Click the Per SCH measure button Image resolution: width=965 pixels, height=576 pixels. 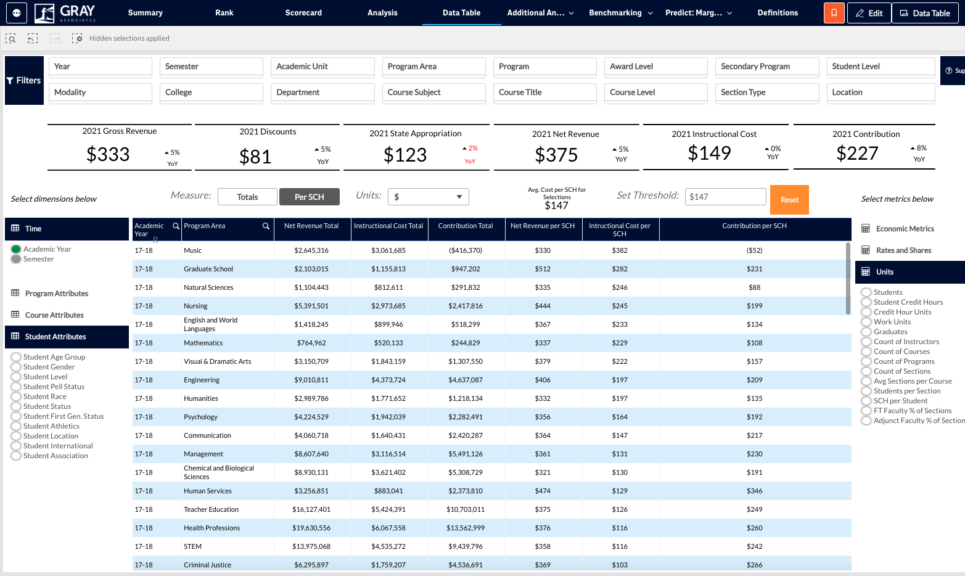(310, 197)
